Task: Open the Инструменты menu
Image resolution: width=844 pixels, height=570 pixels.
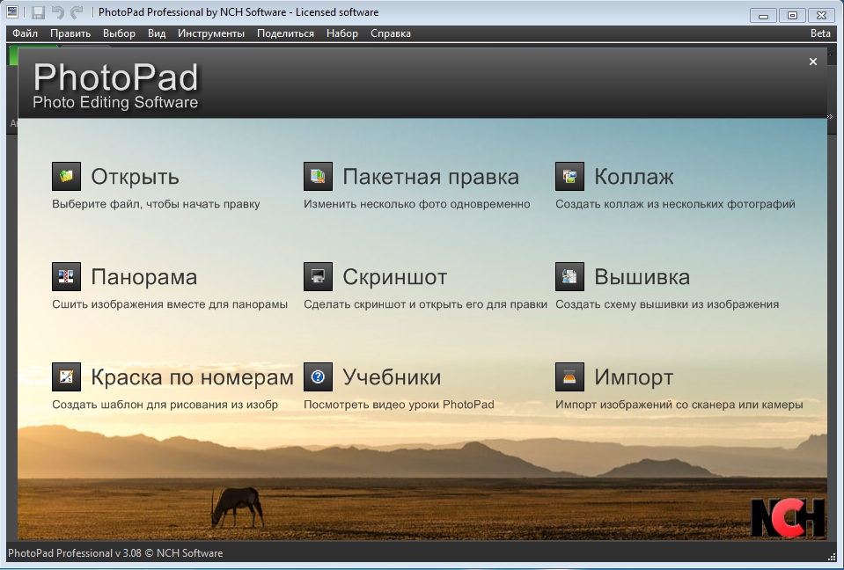Action: pos(211,33)
